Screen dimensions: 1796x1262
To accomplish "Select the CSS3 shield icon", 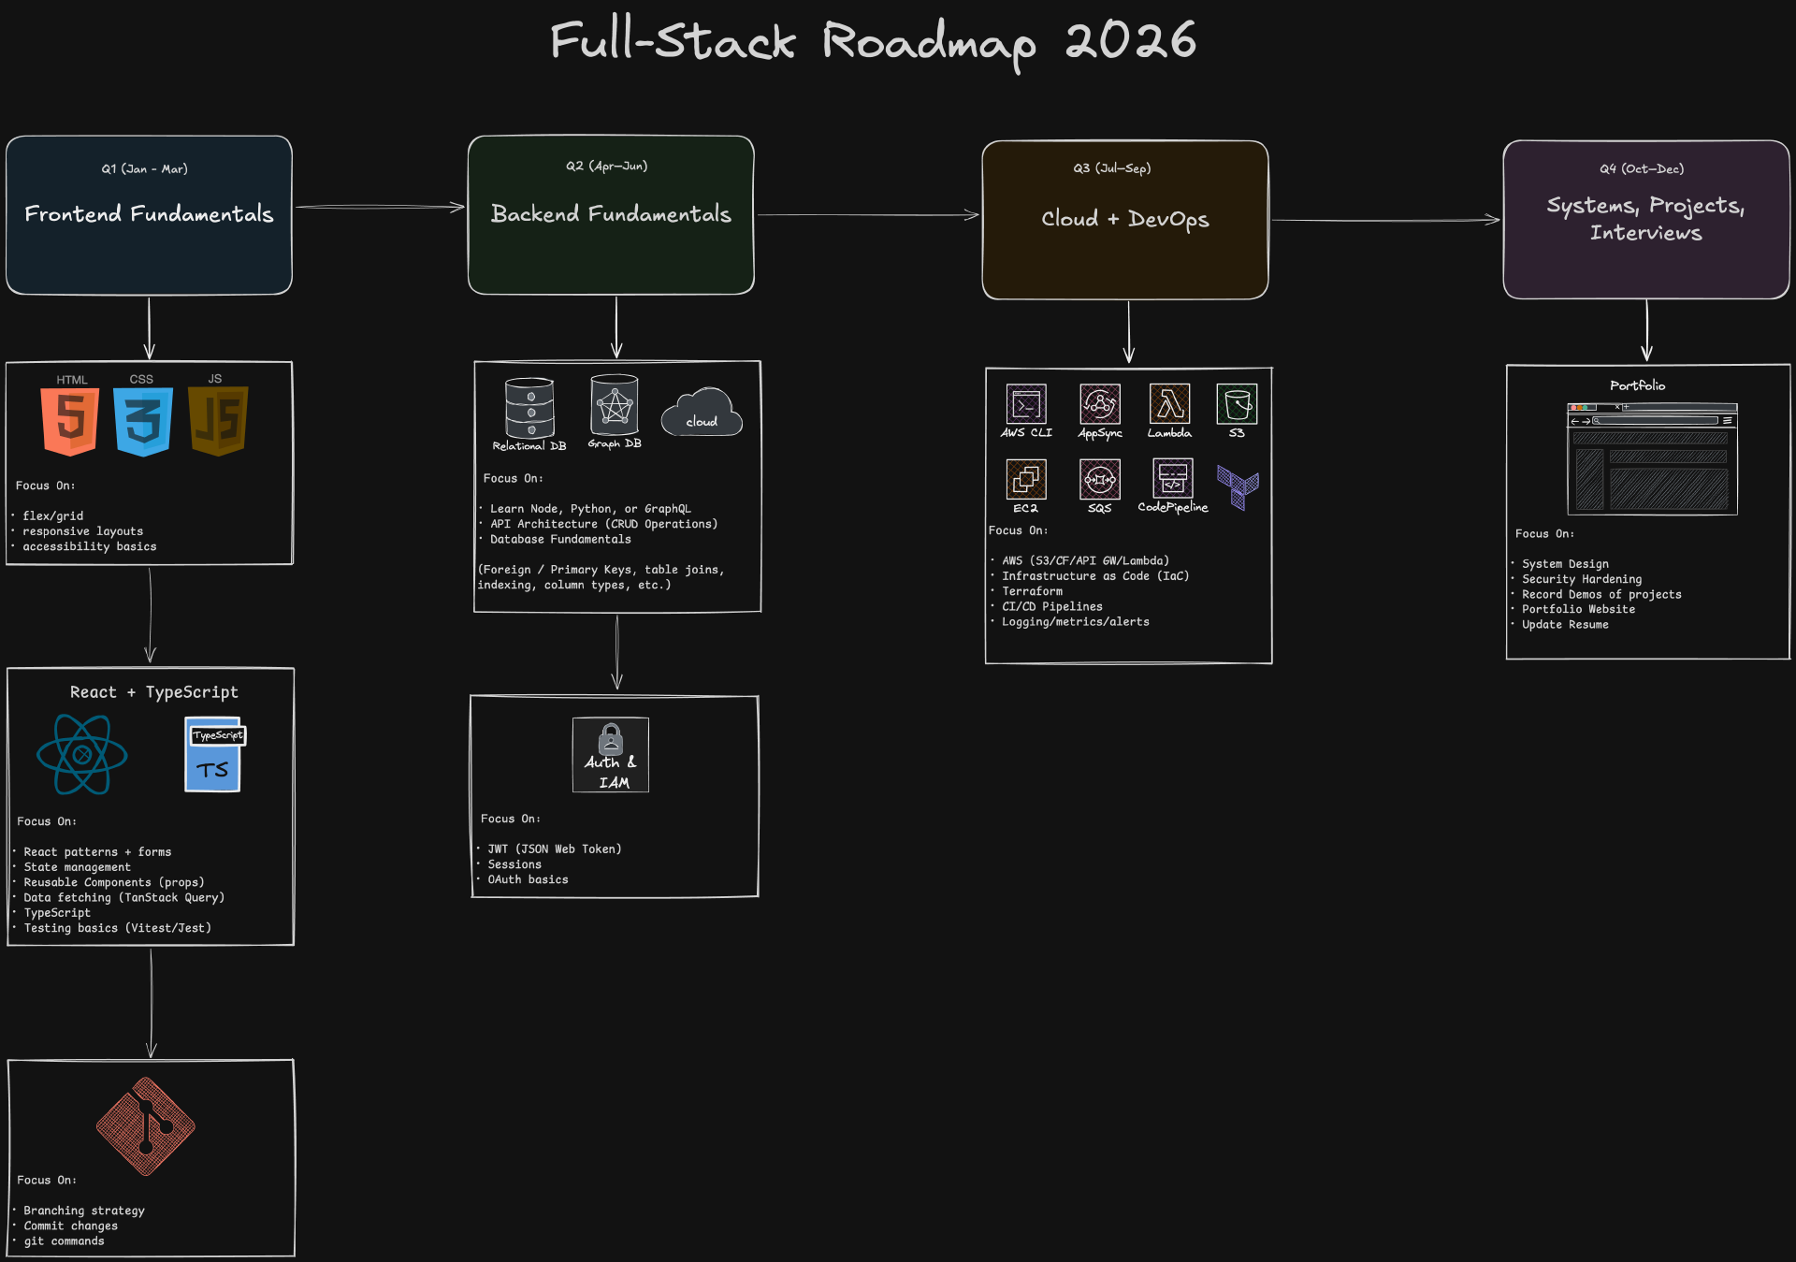I will (x=143, y=421).
